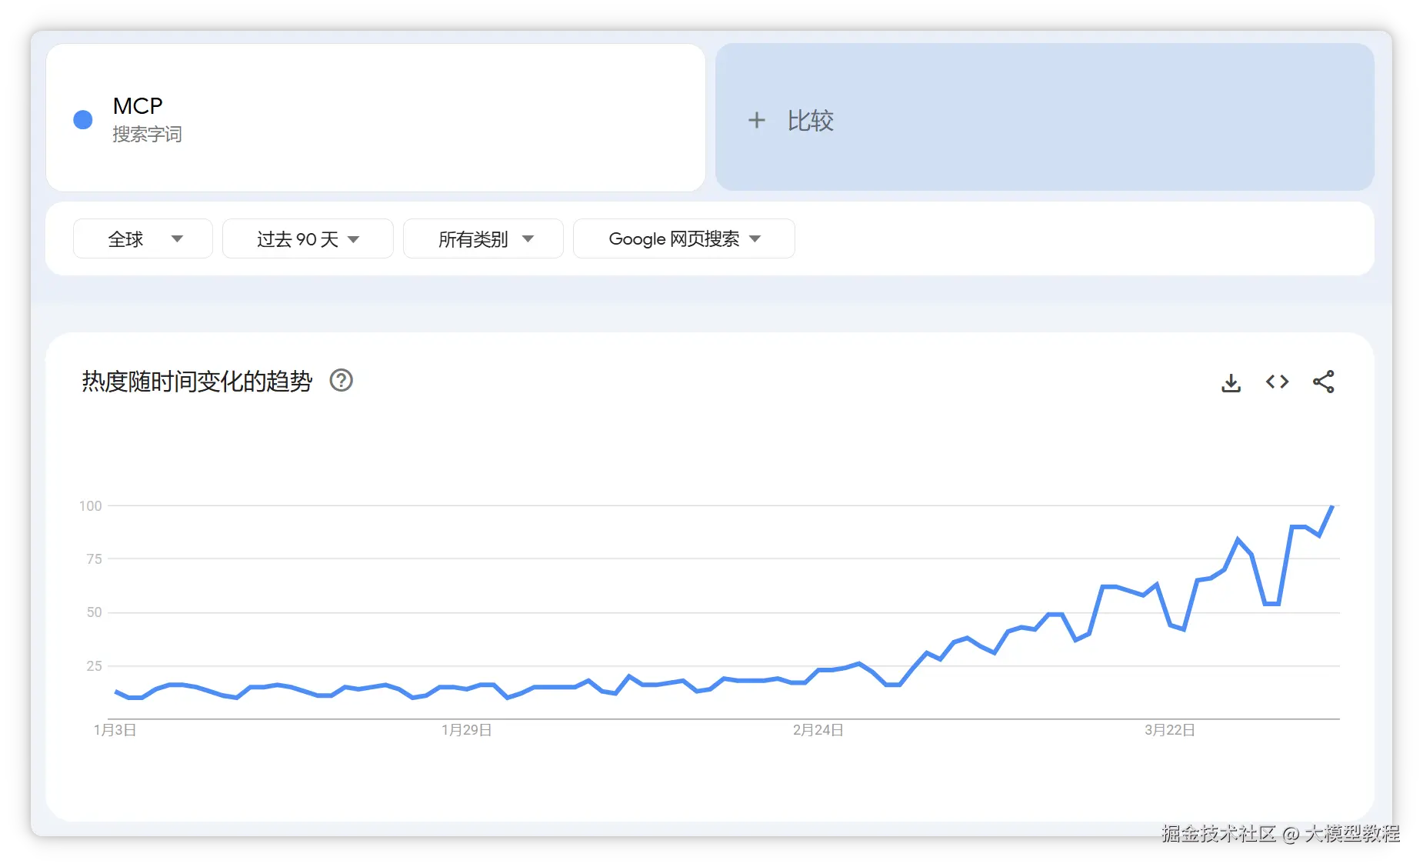The height and width of the screenshot is (867, 1423).
Task: Add a comparison term via 比较
Action: pos(1045,117)
